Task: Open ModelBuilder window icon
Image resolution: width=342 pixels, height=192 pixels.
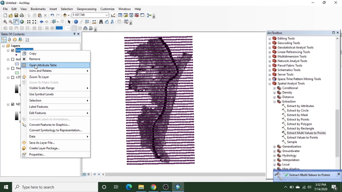Action: 149,15
